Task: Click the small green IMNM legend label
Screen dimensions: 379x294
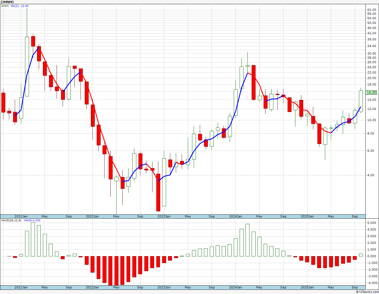Action: [x=5, y=6]
